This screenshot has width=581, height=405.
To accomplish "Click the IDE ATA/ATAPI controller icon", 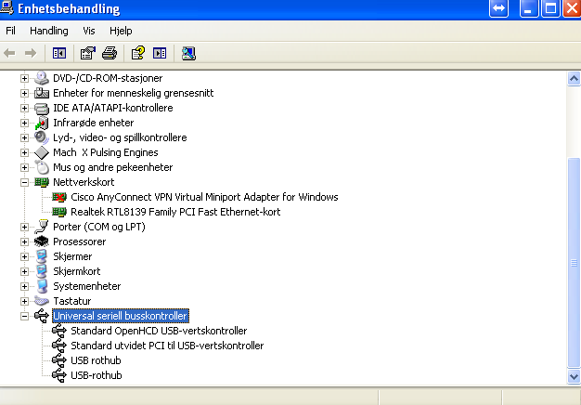I will click(x=42, y=108).
